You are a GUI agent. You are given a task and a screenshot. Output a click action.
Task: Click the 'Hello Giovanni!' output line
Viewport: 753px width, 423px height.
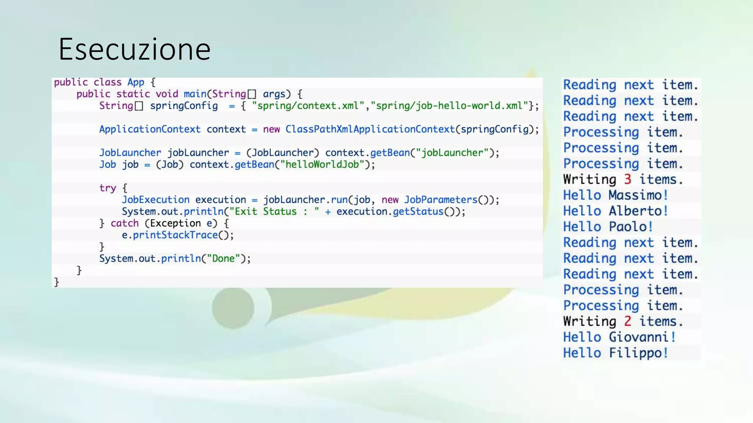pos(619,337)
